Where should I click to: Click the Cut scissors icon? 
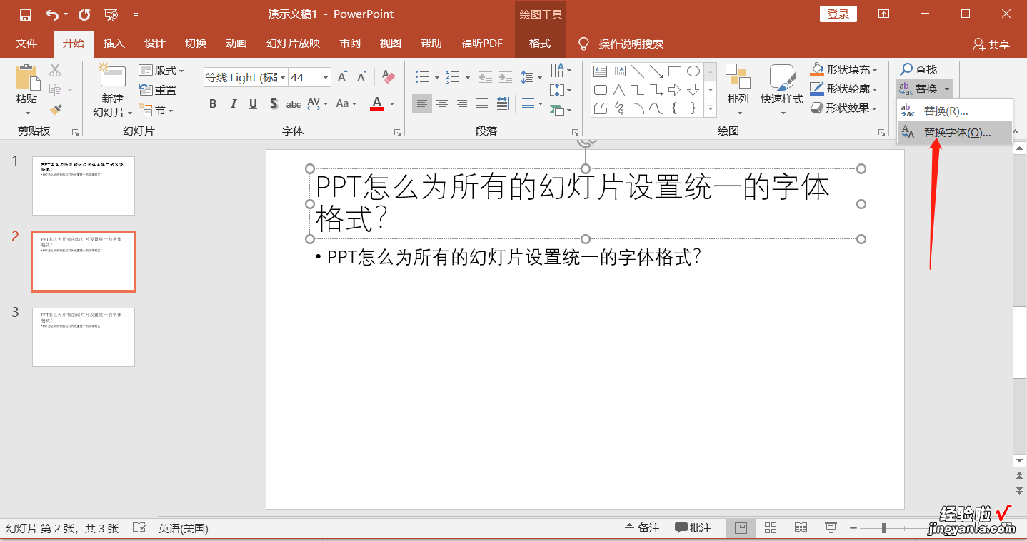(x=55, y=71)
